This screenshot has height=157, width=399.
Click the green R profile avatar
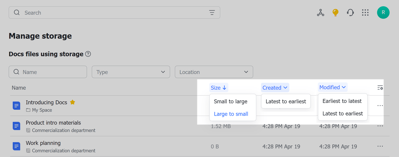pos(383,12)
